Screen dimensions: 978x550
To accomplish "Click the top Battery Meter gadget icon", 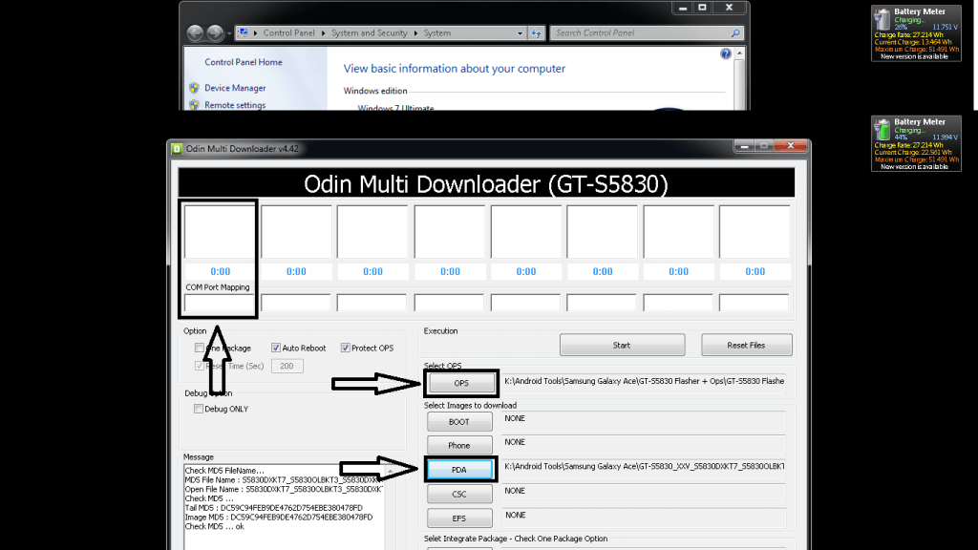I will tap(882, 19).
